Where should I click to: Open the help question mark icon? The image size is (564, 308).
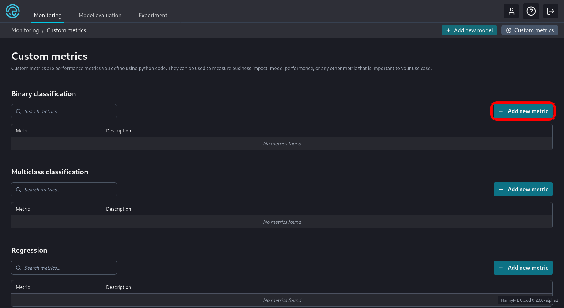coord(531,11)
